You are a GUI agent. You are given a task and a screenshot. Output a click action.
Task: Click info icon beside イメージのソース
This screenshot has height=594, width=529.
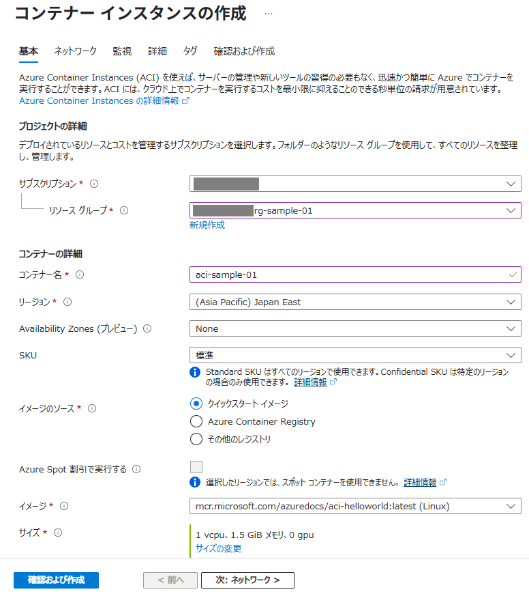pos(92,408)
